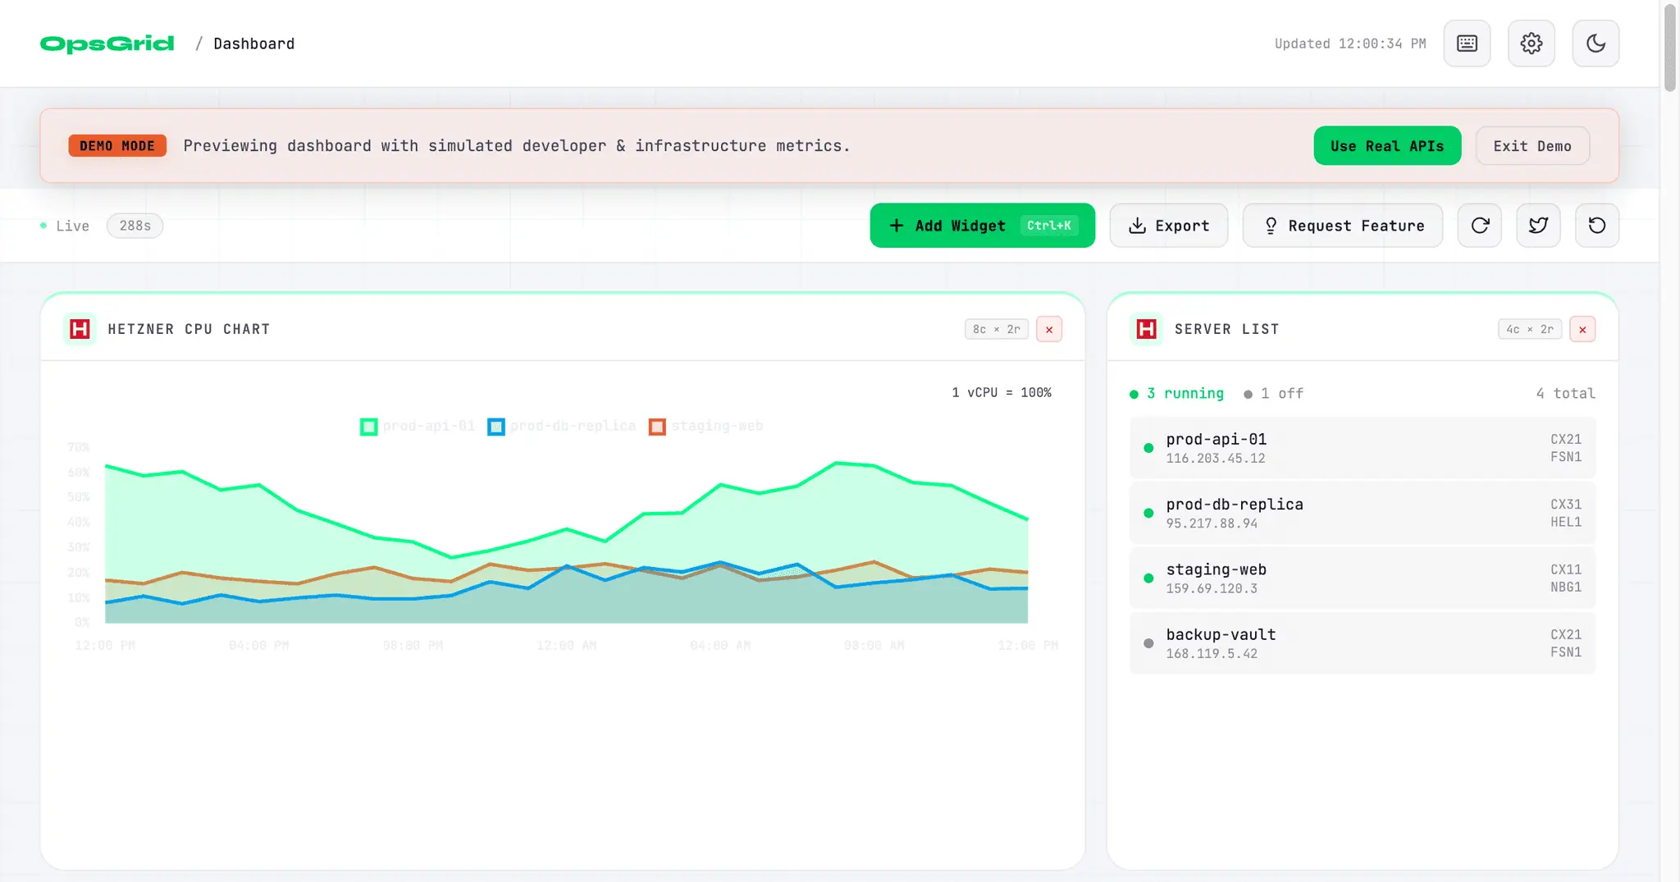Select prod-db-replica server row
Image resolution: width=1680 pixels, height=882 pixels.
pyautogui.click(x=1363, y=513)
